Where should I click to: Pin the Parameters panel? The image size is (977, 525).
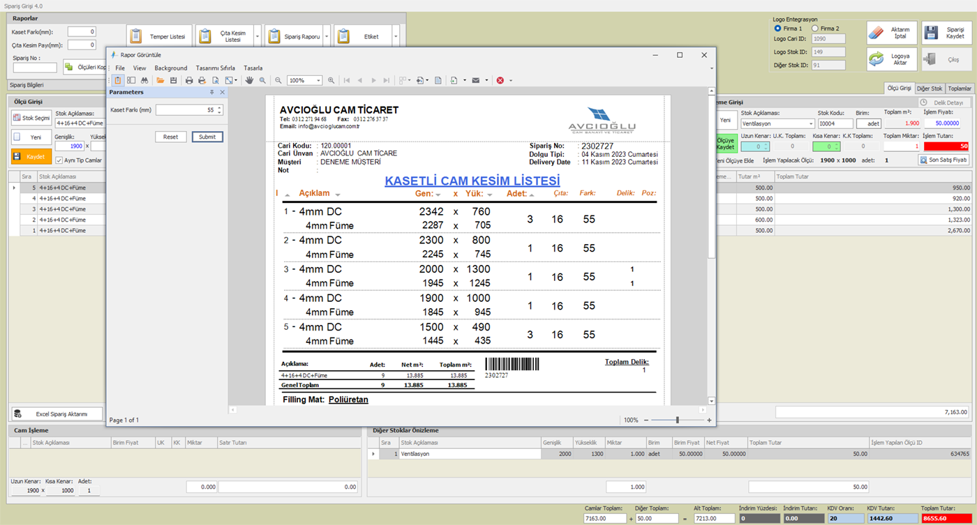coord(212,92)
